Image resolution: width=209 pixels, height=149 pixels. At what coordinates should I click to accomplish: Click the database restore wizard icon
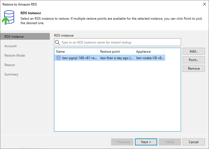(x=8, y=17)
